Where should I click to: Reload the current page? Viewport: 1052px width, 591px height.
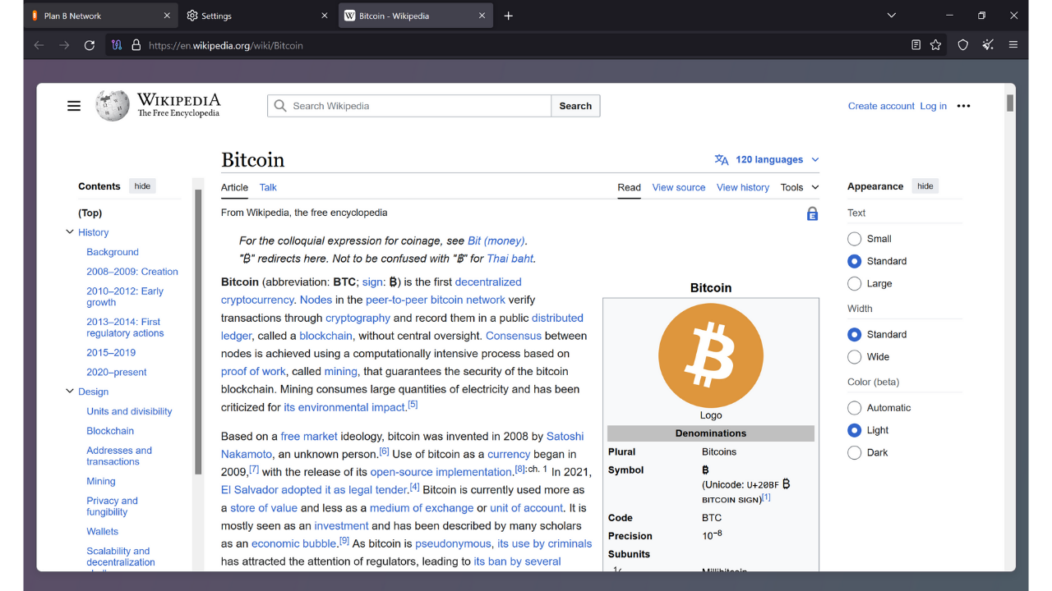90,45
